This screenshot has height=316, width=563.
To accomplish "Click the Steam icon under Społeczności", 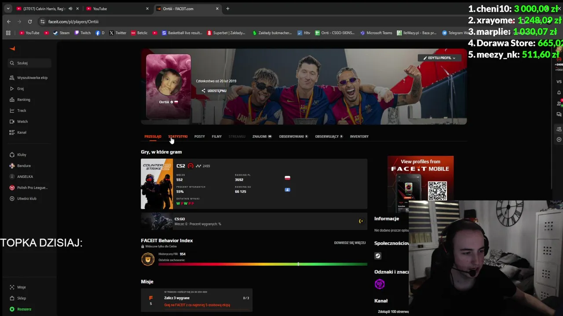I will [x=378, y=256].
